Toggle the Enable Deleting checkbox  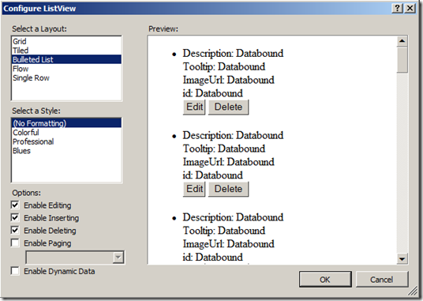pyautogui.click(x=15, y=230)
